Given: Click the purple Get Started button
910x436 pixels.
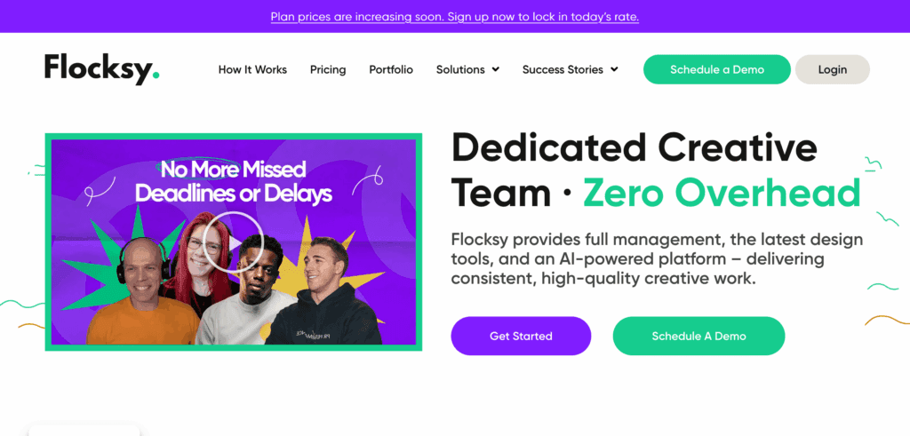Looking at the screenshot, I should [521, 336].
